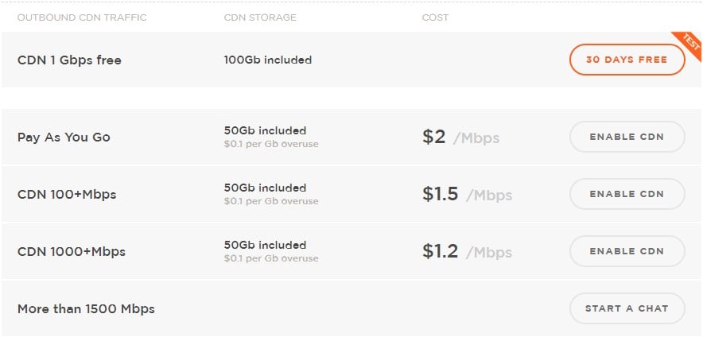
Task: Click 50Gb included in CDN 1000+Mbps row
Action: pyautogui.click(x=265, y=245)
